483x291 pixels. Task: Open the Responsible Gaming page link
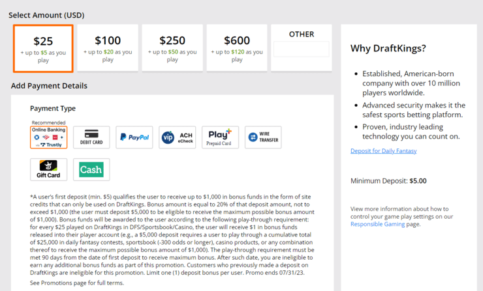point(378,224)
